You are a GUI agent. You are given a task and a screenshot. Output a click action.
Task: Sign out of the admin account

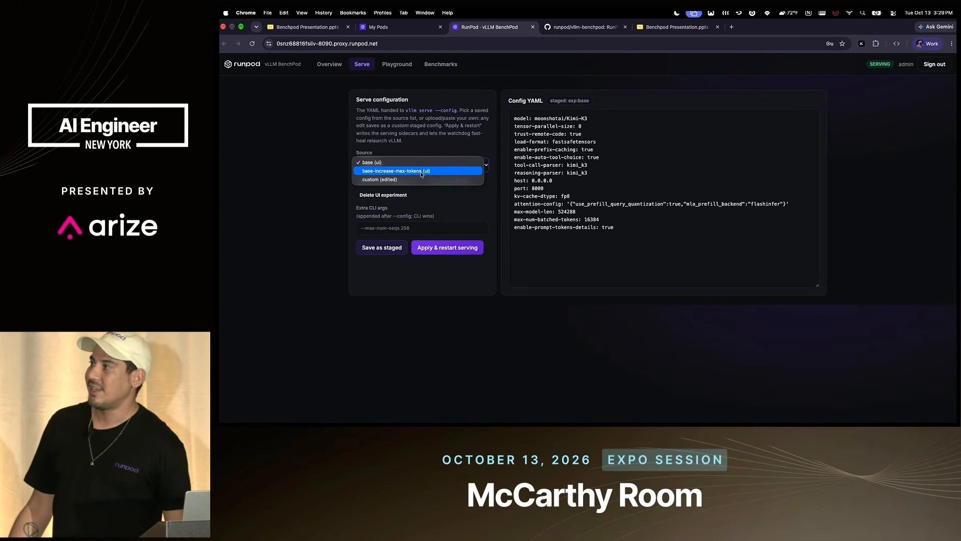point(934,64)
